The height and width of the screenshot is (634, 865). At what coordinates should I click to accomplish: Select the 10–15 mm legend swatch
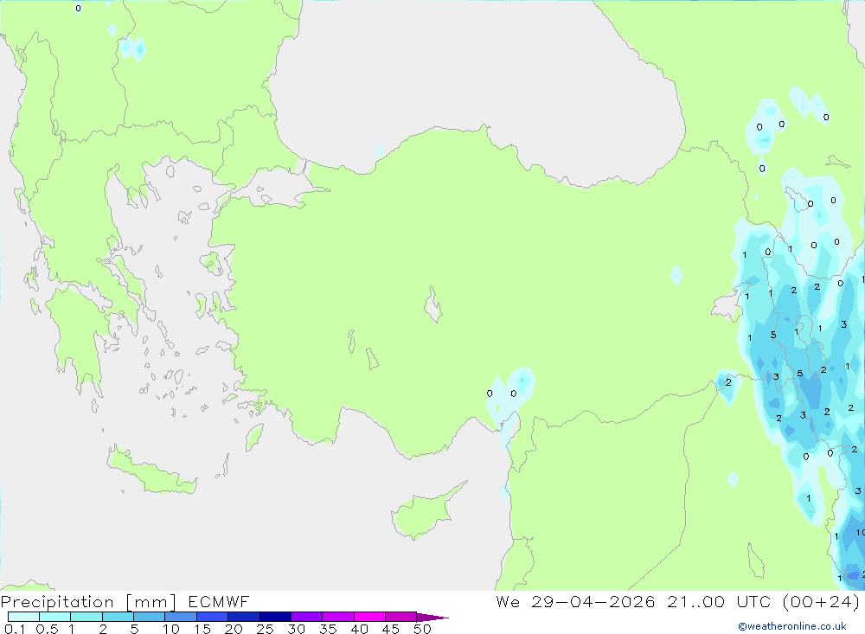(x=181, y=617)
